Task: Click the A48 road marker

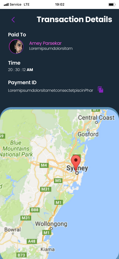Action: [32, 241]
